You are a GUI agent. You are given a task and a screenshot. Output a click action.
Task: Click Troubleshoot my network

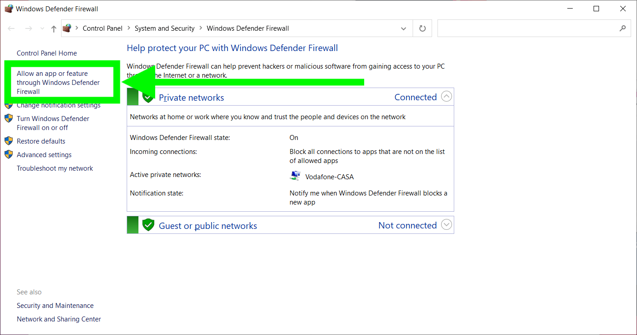[x=55, y=168]
